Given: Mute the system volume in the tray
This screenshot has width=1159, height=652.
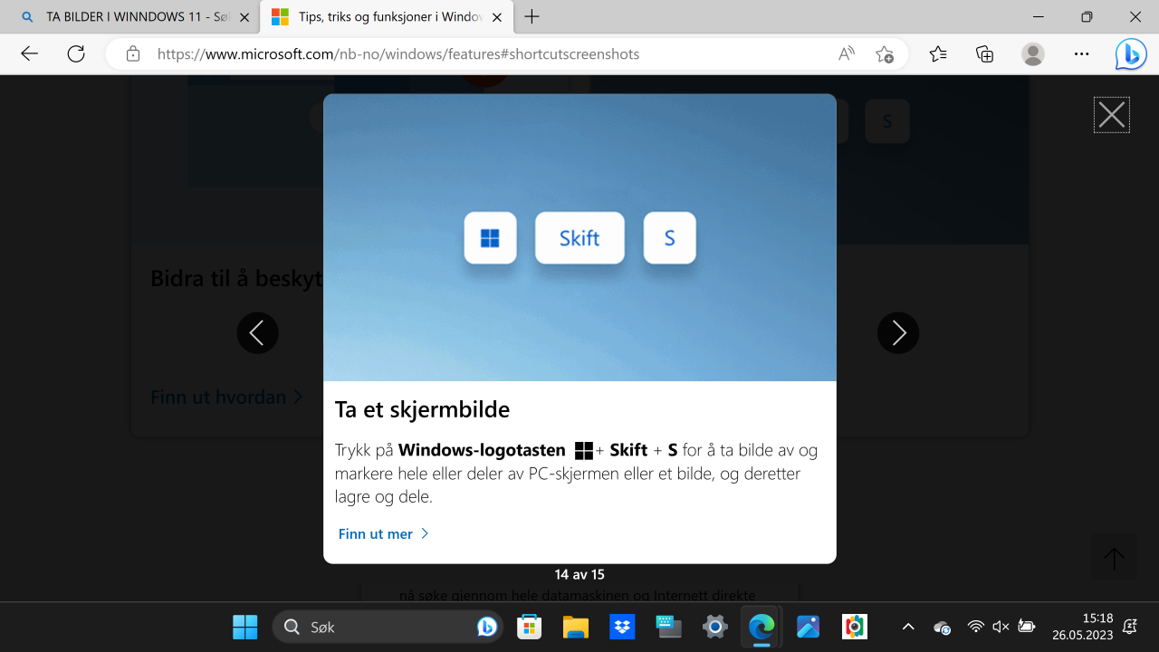Looking at the screenshot, I should tap(1000, 627).
